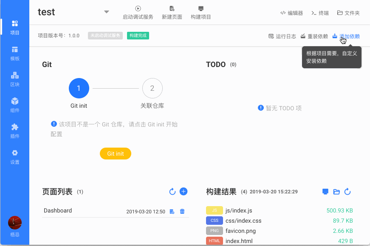Click 添加依赖 to add dependencies
The width and height of the screenshot is (370, 246).
point(346,36)
